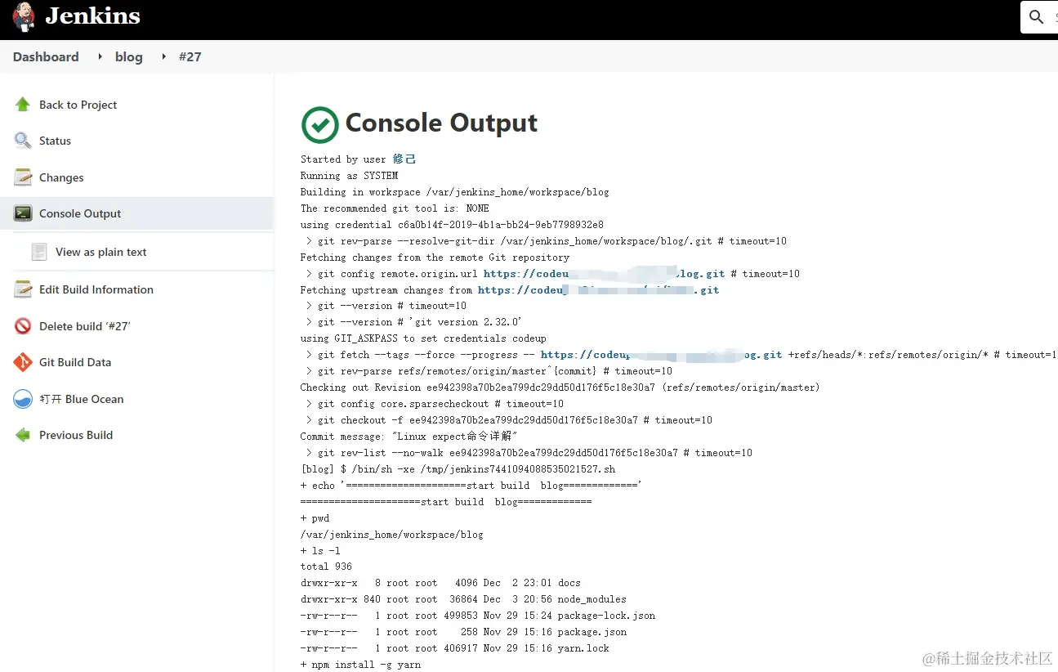Viewport: 1058px width, 672px height.
Task: Click the green up-arrow Back to Project icon
Action: pos(23,105)
